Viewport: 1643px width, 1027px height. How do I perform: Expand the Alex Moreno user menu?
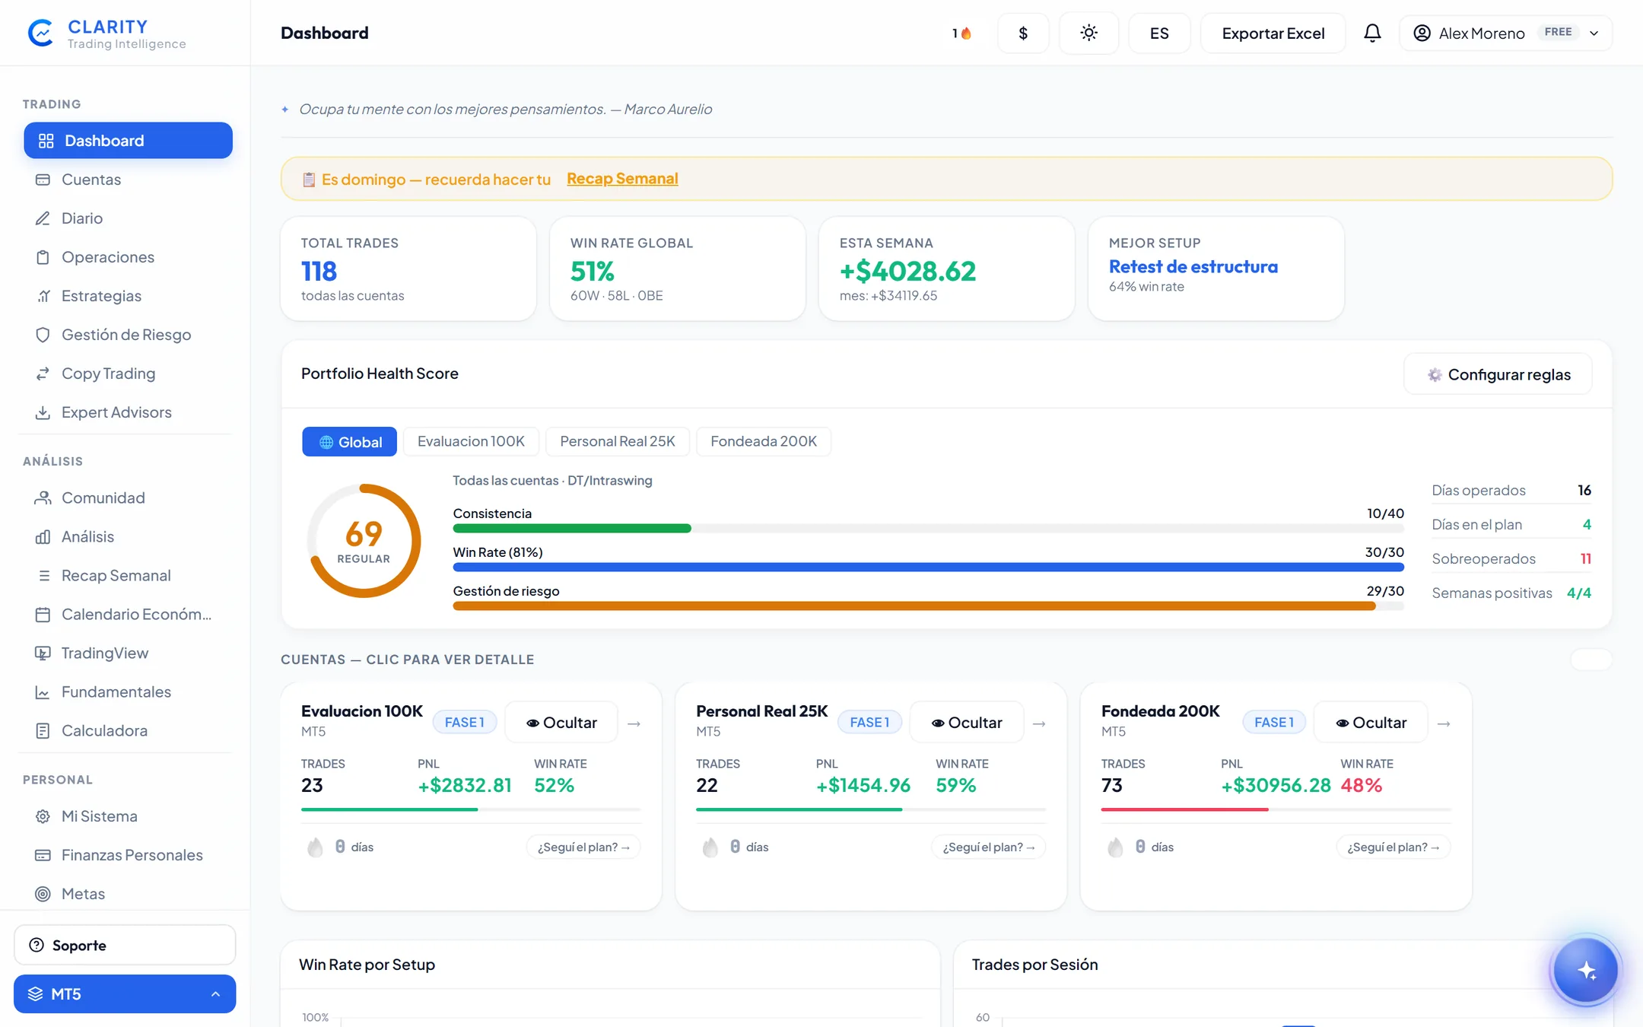tap(1505, 33)
